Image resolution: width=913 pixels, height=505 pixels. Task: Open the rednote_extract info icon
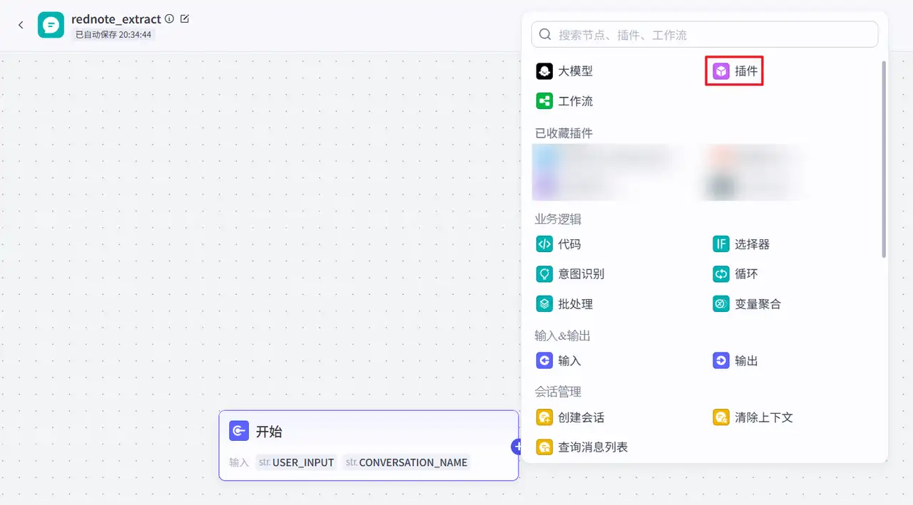(x=170, y=19)
